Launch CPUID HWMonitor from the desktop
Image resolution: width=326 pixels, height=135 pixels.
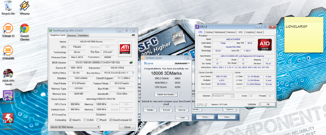[x=8, y=121]
